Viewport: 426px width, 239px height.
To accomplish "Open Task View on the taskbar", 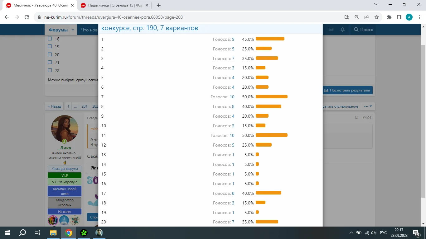I will tap(37, 233).
